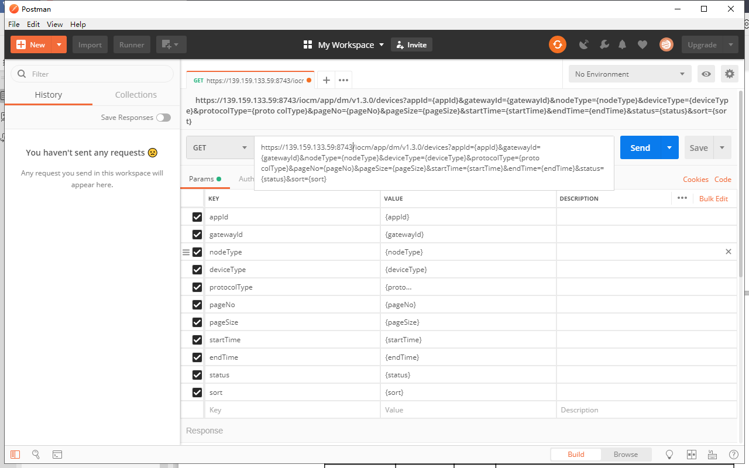Click the heart icon in the header

point(643,44)
